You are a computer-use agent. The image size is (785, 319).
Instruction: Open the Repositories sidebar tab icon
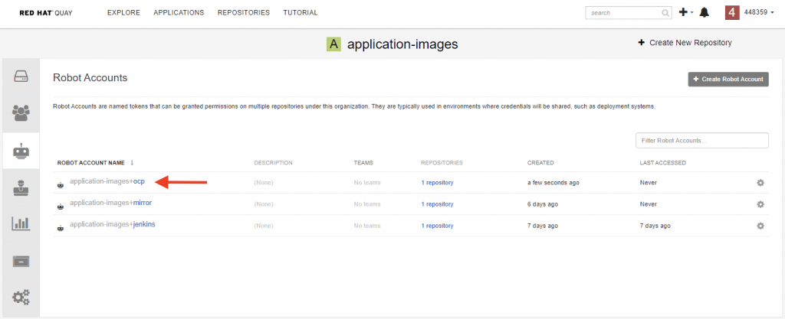click(21, 76)
